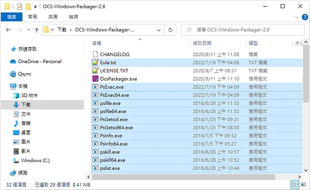Open the Help question mark icon
This screenshot has width=310, height=190.
[305, 17]
